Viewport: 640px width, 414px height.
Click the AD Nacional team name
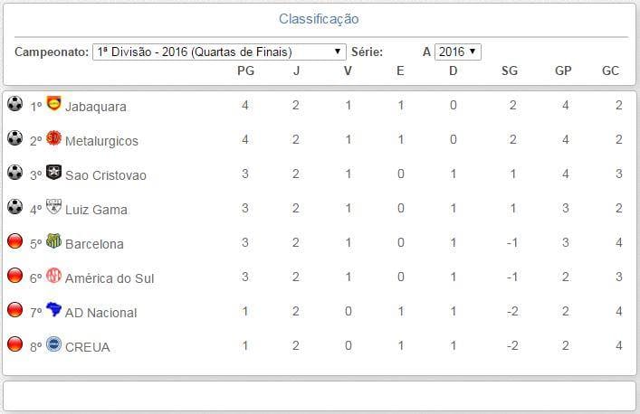pos(101,313)
